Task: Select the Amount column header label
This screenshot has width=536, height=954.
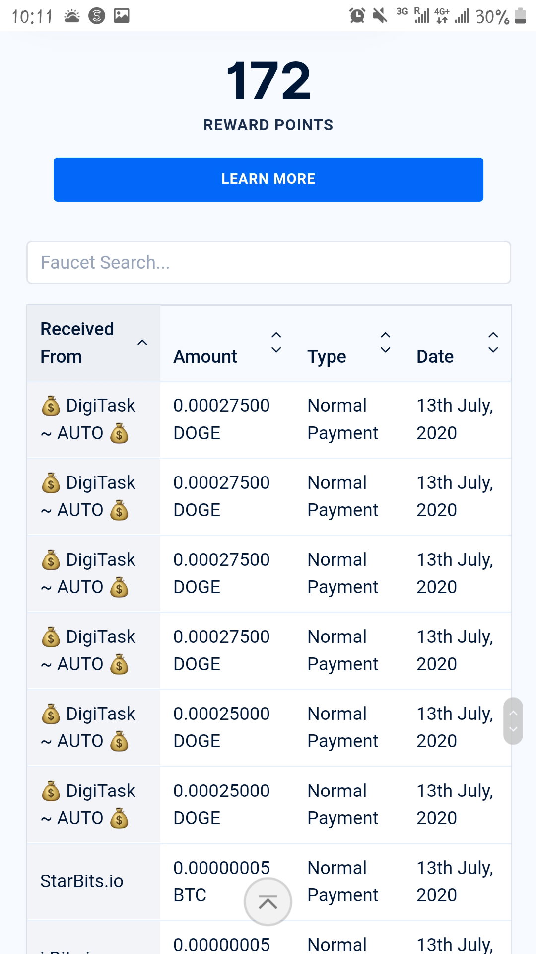Action: (x=205, y=356)
